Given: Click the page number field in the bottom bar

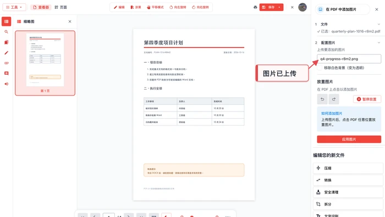Looking at the screenshot, I should (x=108, y=216).
